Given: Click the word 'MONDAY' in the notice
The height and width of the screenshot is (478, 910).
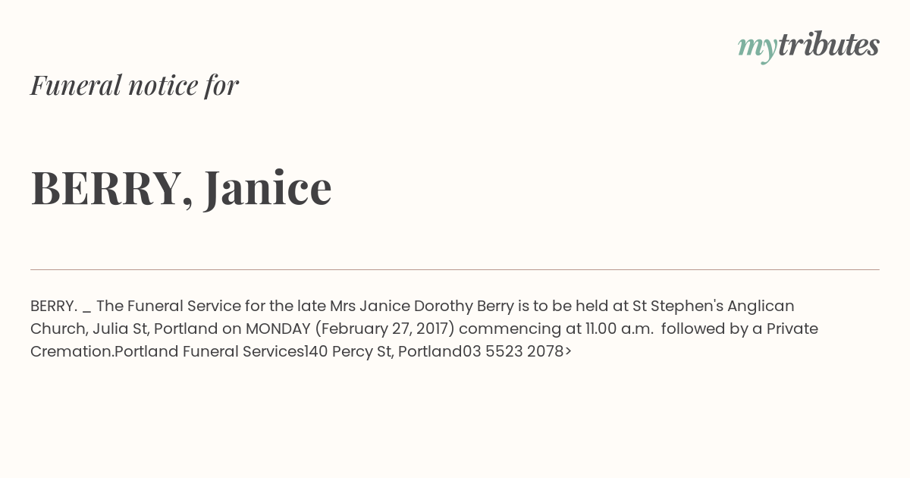Looking at the screenshot, I should [x=278, y=329].
